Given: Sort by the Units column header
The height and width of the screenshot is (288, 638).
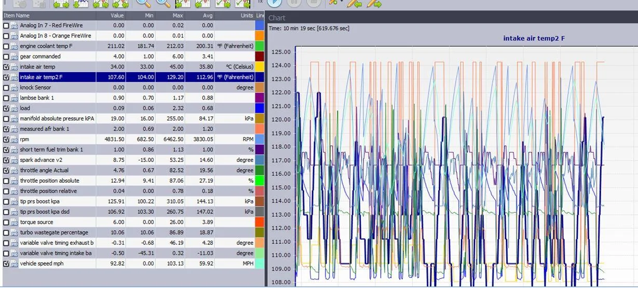Looking at the screenshot, I should [x=235, y=16].
